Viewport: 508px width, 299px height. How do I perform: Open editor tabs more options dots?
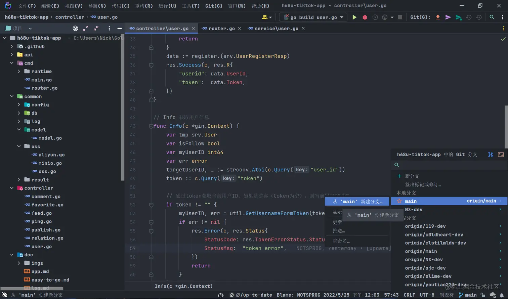click(503, 29)
